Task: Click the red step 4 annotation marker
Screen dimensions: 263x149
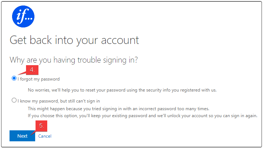Action: click(32, 70)
